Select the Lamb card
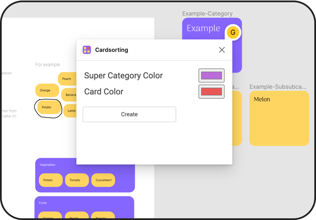This screenshot has width=316, height=220. (x=70, y=111)
